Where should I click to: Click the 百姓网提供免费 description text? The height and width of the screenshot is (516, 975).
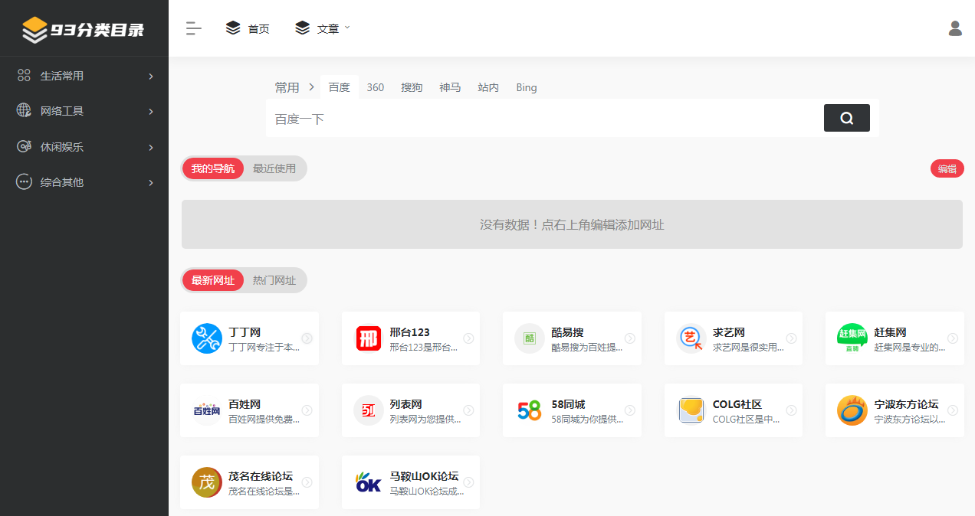(x=264, y=419)
